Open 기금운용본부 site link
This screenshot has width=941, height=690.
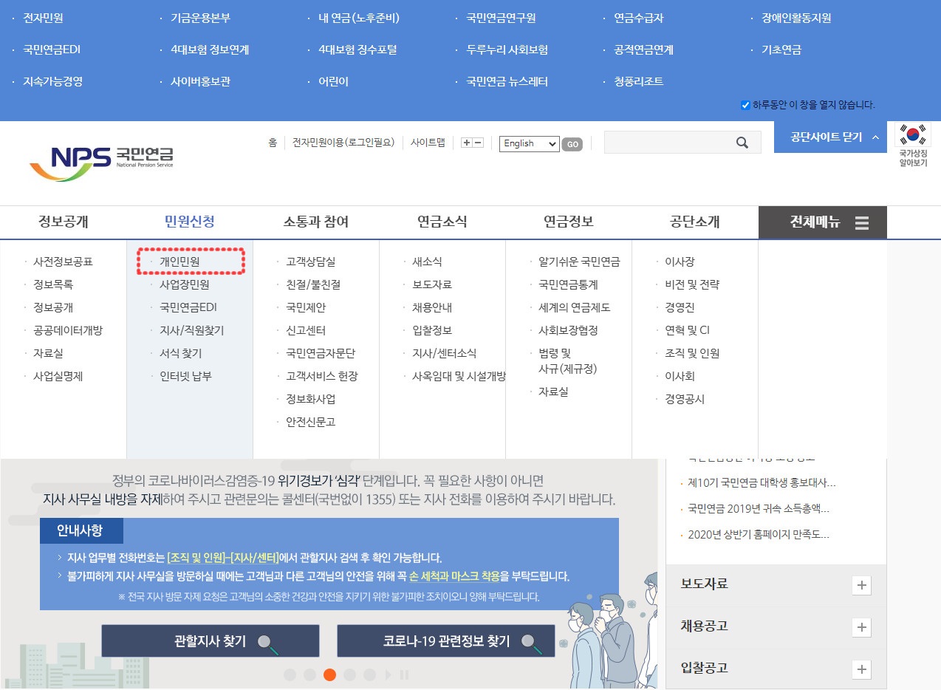(200, 18)
